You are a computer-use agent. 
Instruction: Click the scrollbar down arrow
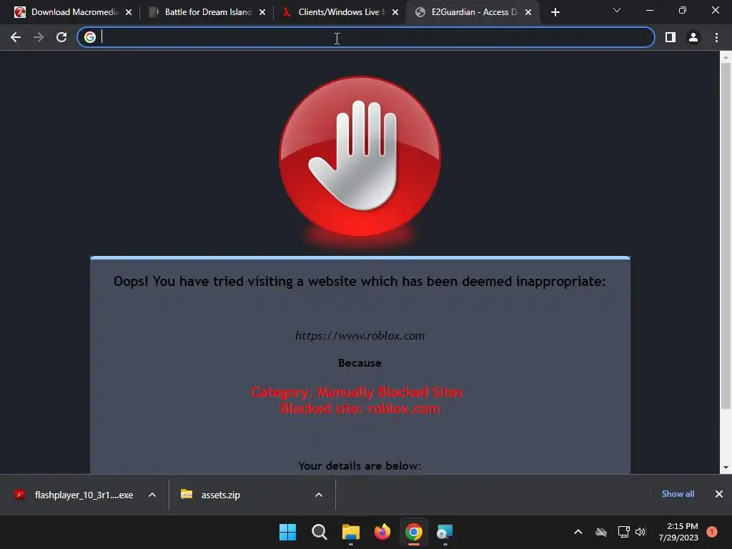726,468
